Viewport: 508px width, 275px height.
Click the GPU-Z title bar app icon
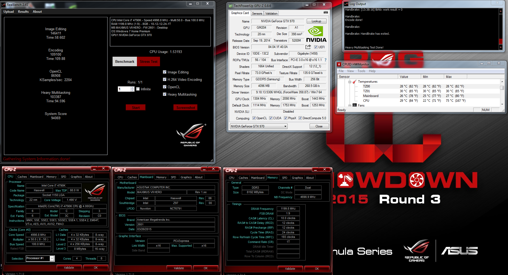tap(230, 6)
